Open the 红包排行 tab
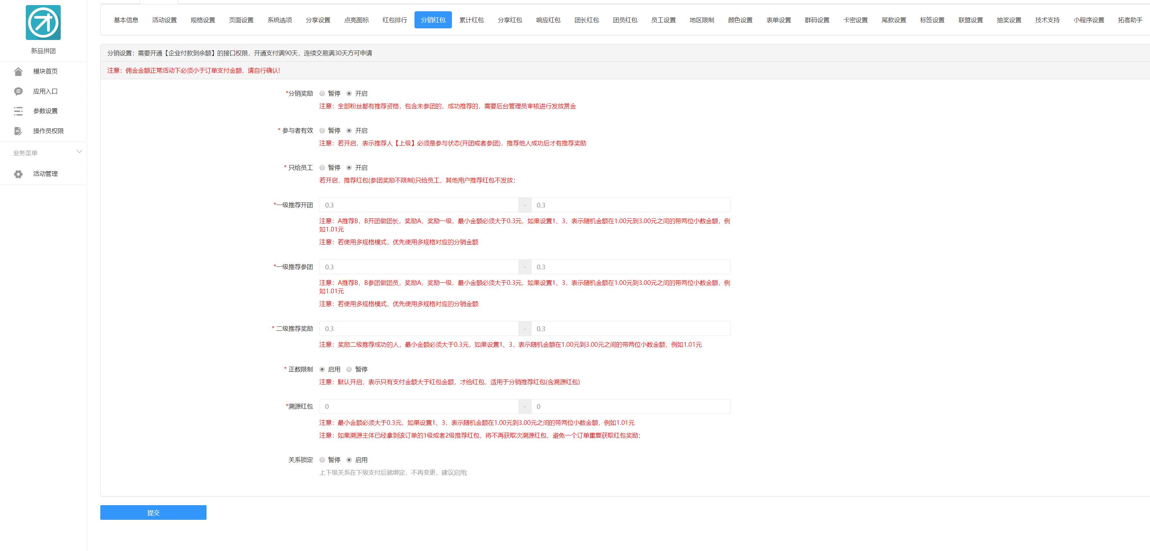Screen dimensions: 1150x551 tap(394, 20)
